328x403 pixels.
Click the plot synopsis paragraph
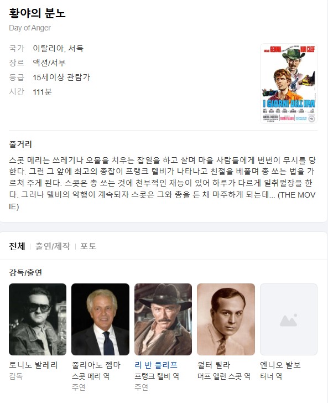tap(162, 183)
